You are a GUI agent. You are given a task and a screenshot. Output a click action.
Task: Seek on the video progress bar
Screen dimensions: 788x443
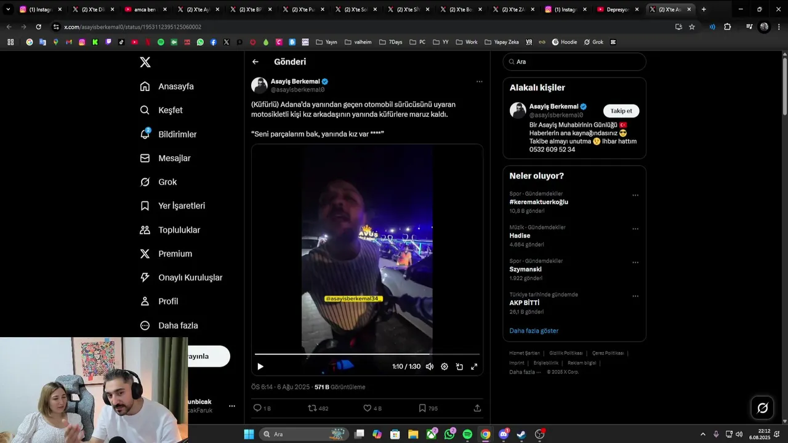(367, 354)
